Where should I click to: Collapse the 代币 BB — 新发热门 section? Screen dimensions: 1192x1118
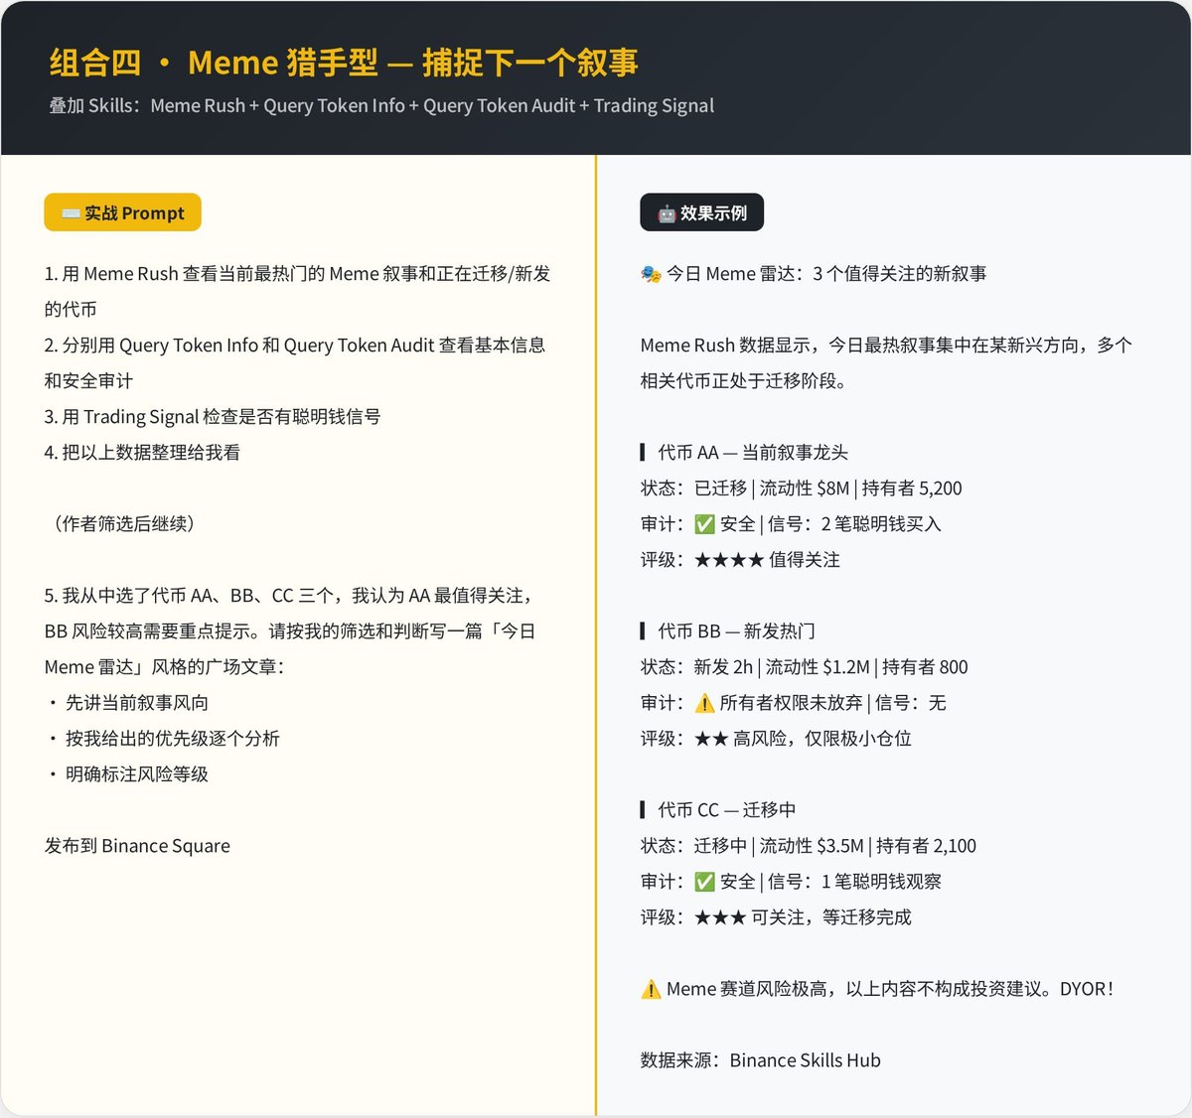point(726,630)
